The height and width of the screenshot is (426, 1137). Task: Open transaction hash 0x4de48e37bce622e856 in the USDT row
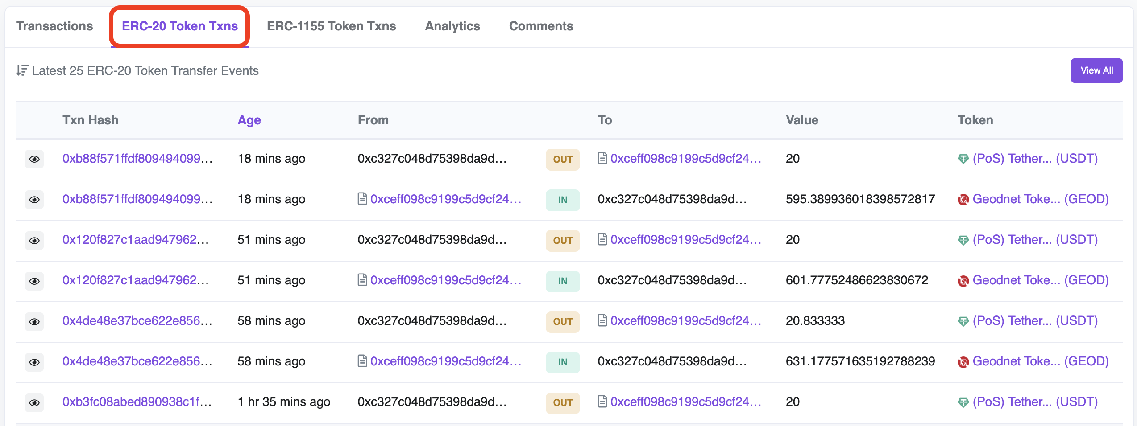137,320
